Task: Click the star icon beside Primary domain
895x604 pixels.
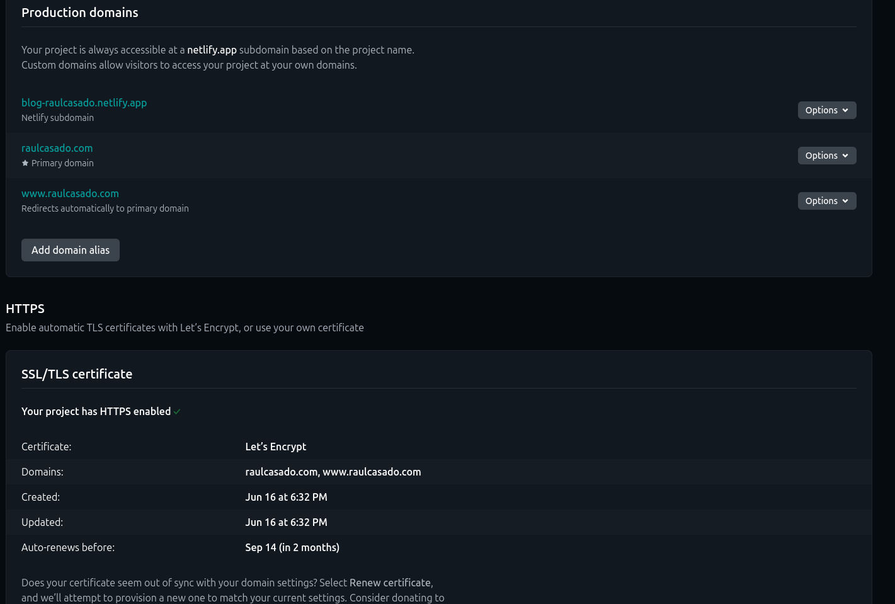Action: [25, 163]
